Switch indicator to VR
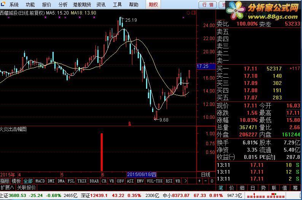 pos(112,181)
